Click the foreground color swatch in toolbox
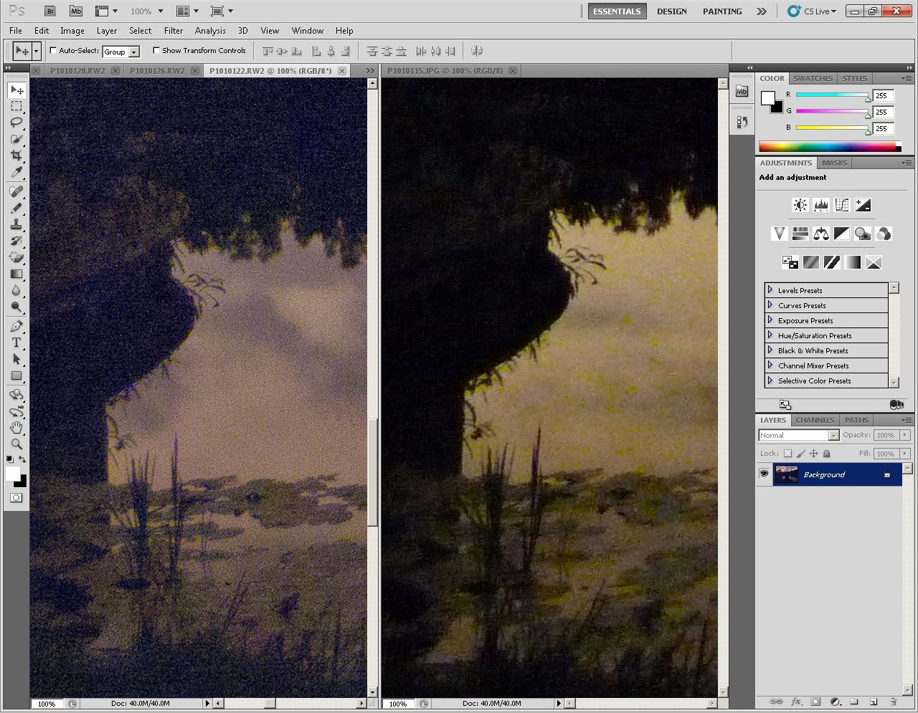The image size is (918, 713). coord(13,474)
